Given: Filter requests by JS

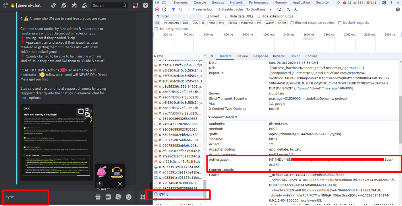Looking at the screenshot, I should (x=203, y=23).
